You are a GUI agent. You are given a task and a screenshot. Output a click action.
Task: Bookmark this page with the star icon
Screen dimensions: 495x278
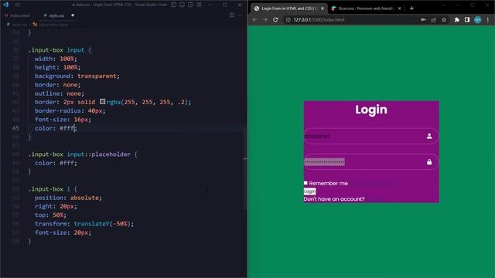[444, 19]
